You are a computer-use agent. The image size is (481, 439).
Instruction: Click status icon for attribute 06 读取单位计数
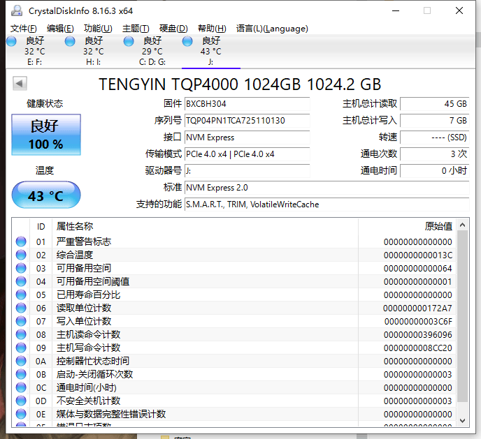click(x=21, y=308)
